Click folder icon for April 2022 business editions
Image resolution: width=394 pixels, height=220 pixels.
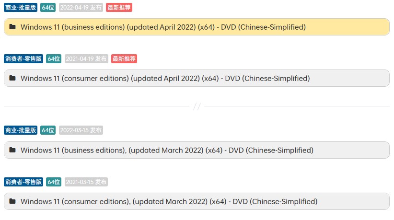[x=12, y=27]
